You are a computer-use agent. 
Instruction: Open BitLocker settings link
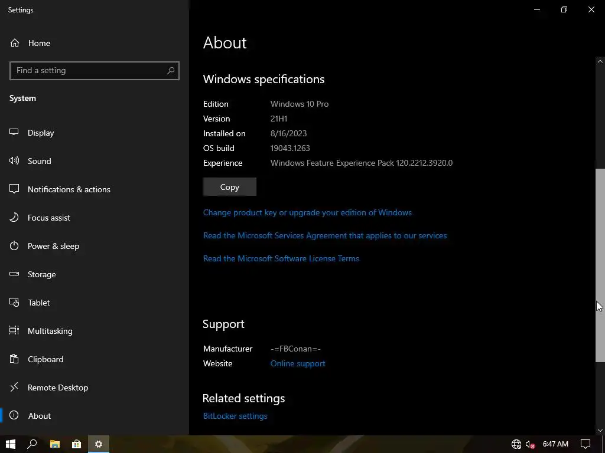(x=235, y=416)
